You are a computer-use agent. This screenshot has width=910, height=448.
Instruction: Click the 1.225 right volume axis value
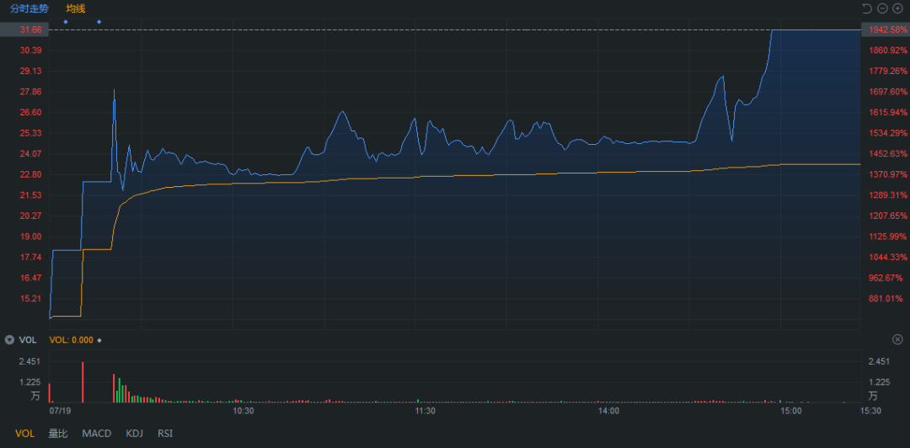[x=879, y=381]
